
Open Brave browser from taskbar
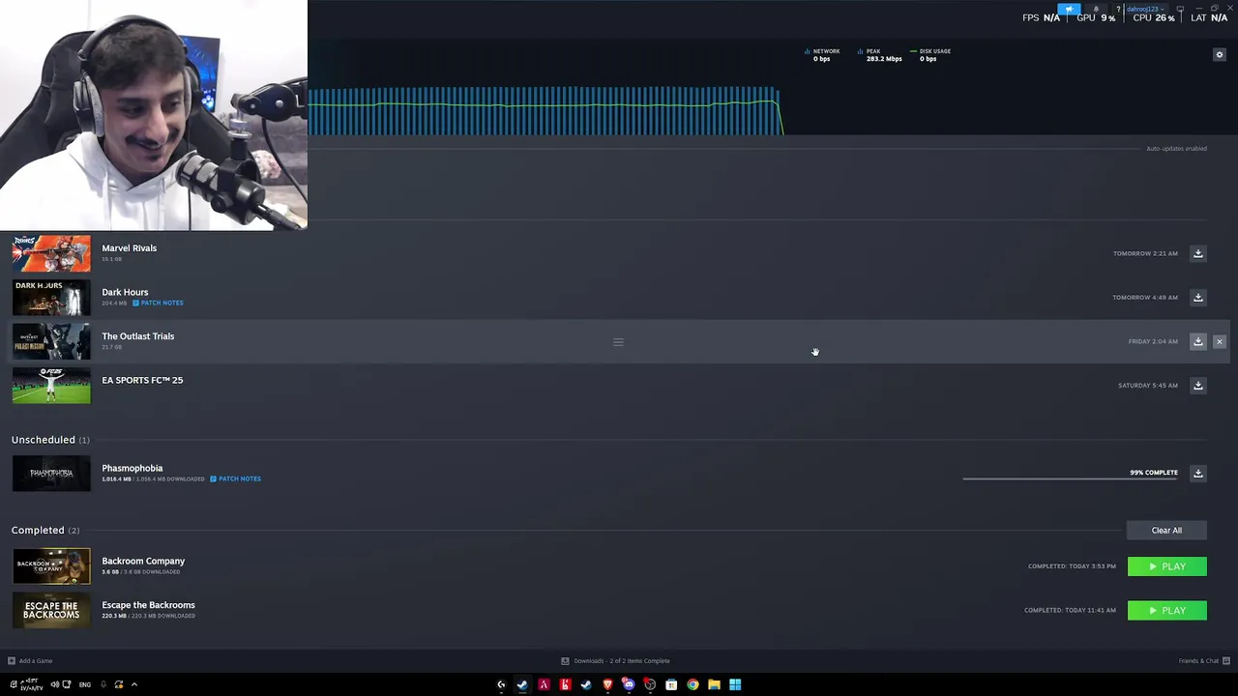tap(607, 684)
